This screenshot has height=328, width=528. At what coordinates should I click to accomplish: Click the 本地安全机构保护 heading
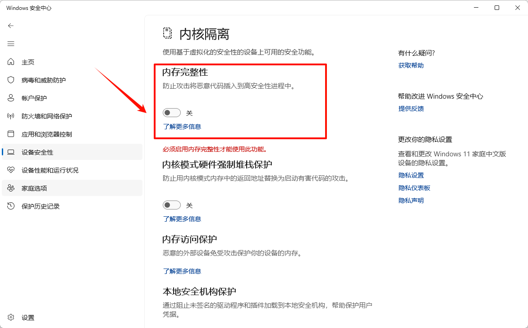[199, 291]
